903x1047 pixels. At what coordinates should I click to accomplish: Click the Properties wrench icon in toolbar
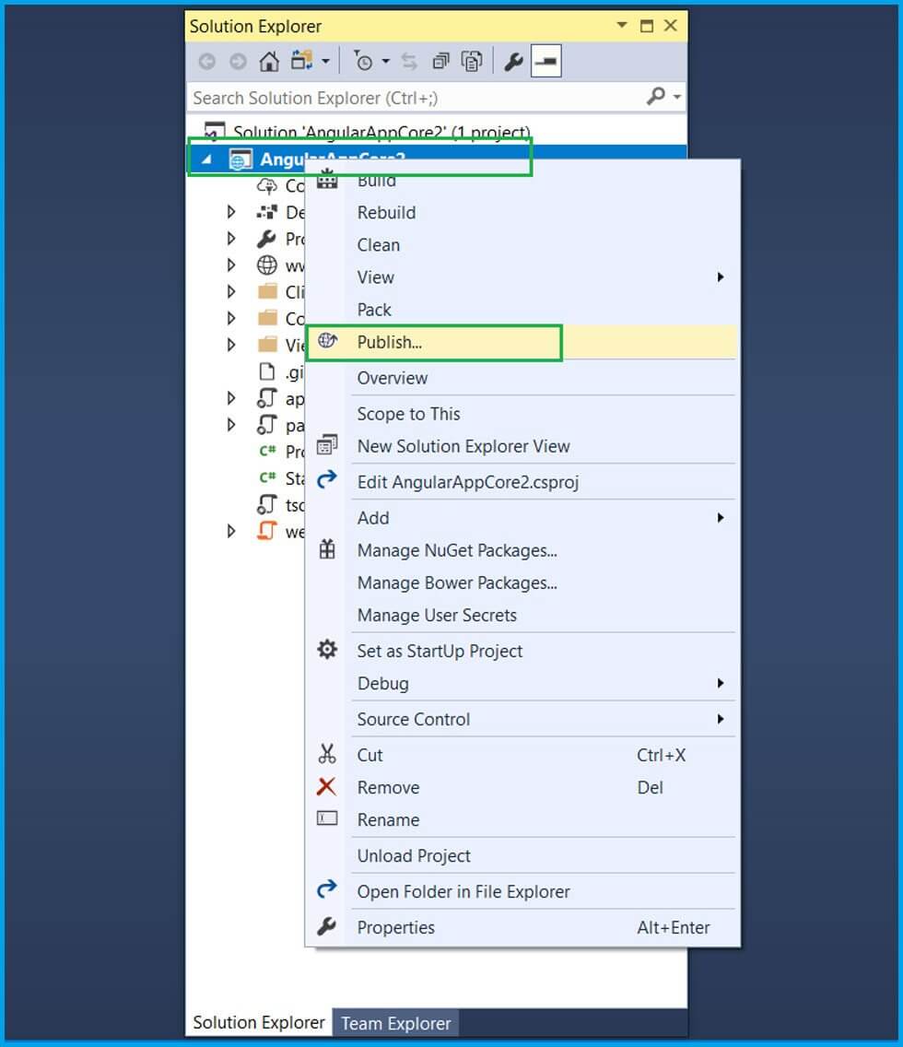click(x=513, y=61)
